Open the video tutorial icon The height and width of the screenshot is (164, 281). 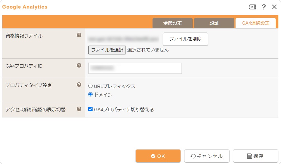pyautogui.click(x=252, y=7)
